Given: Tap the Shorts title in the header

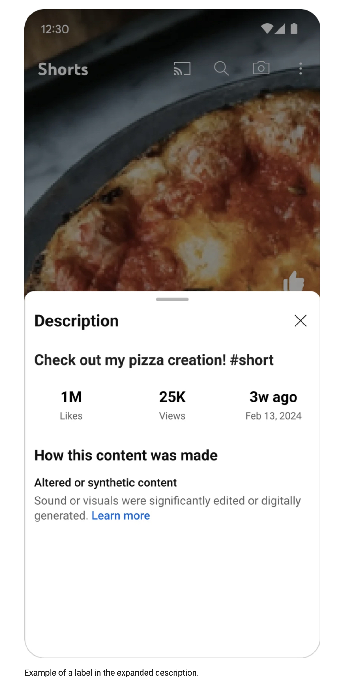Looking at the screenshot, I should (63, 69).
